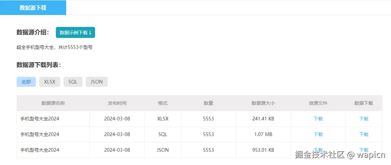The width and height of the screenshot is (391, 165).
Task: Click the 格式 column header
Action: (163, 103)
